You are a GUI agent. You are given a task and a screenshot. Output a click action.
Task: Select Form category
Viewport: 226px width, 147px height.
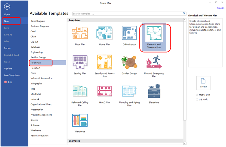33,73
